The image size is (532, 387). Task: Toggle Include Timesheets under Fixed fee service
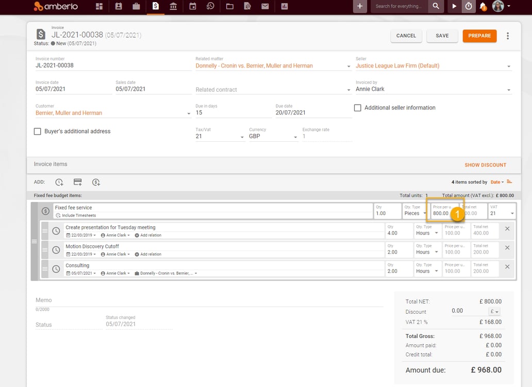point(76,215)
